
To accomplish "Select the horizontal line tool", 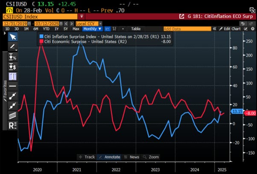I will pyautogui.click(x=13, y=86).
